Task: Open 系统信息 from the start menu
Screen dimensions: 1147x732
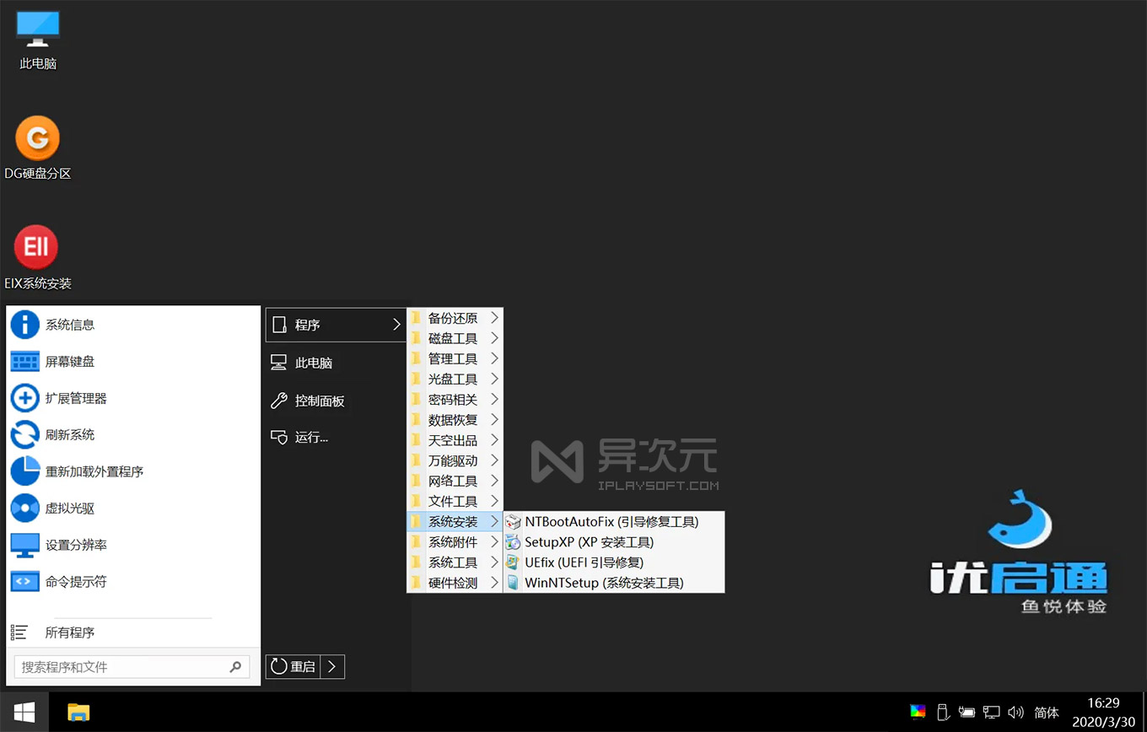Action: click(71, 325)
